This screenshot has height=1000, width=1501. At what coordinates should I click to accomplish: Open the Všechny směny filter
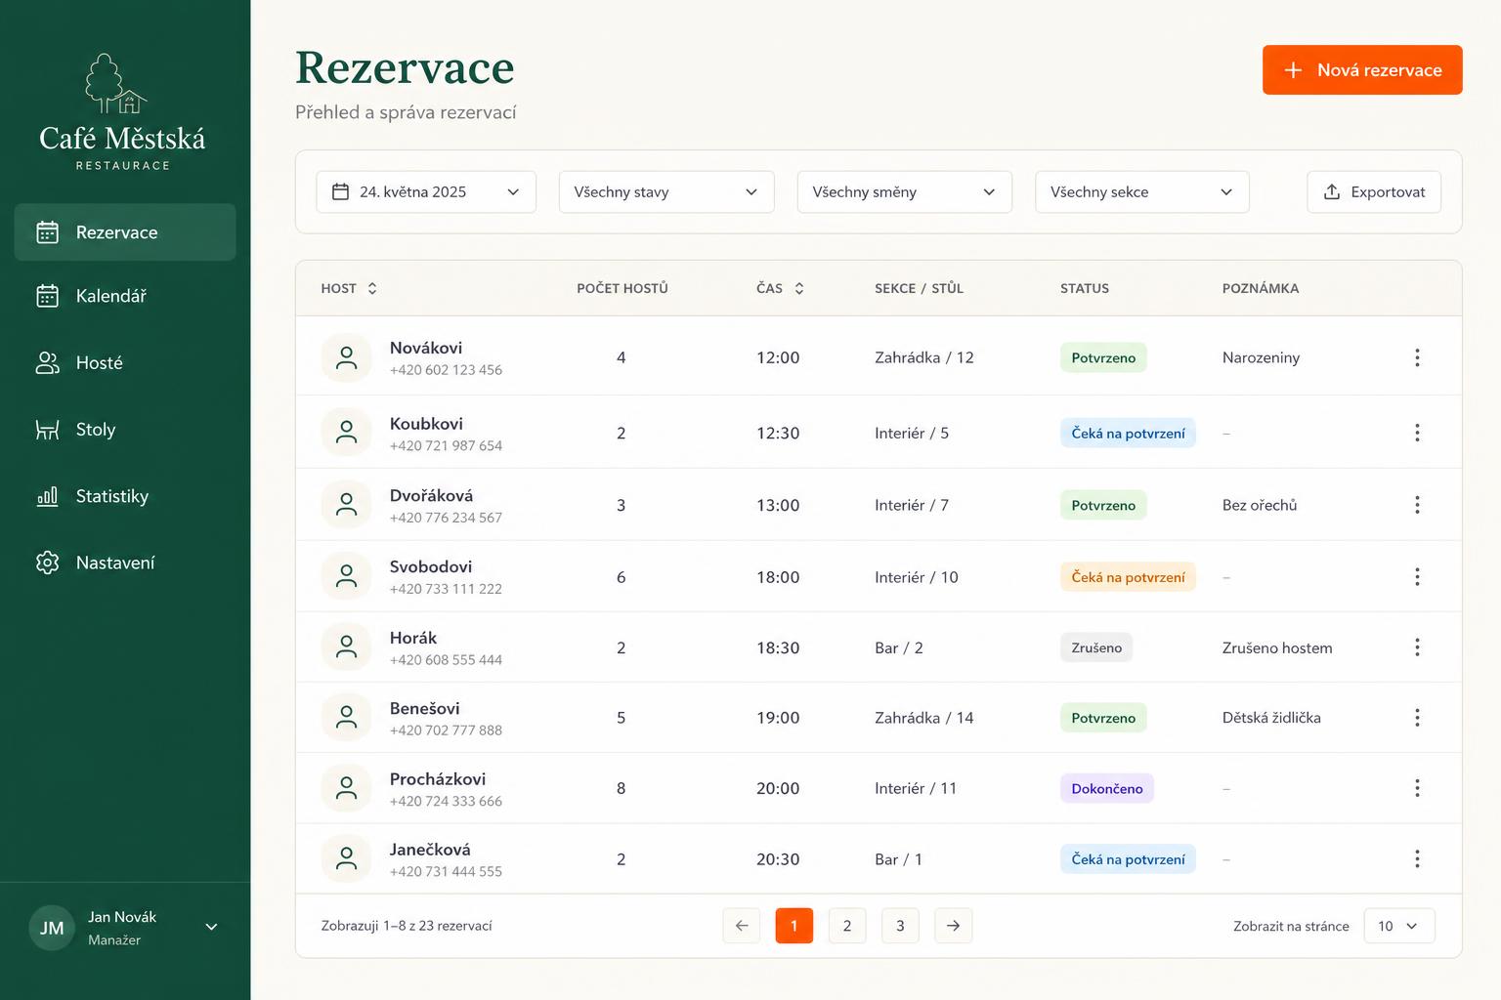(905, 192)
